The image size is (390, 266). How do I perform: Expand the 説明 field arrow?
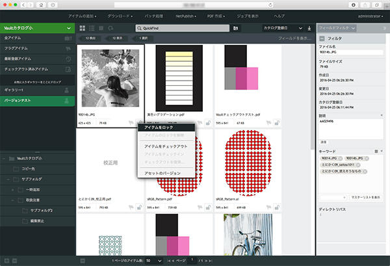[x=382, y=115]
